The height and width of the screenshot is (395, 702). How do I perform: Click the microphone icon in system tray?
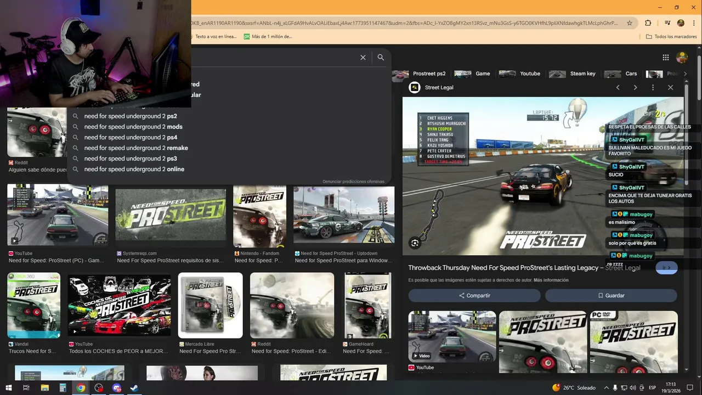(615, 388)
